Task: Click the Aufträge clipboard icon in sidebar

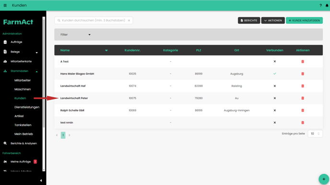Action: (5, 42)
